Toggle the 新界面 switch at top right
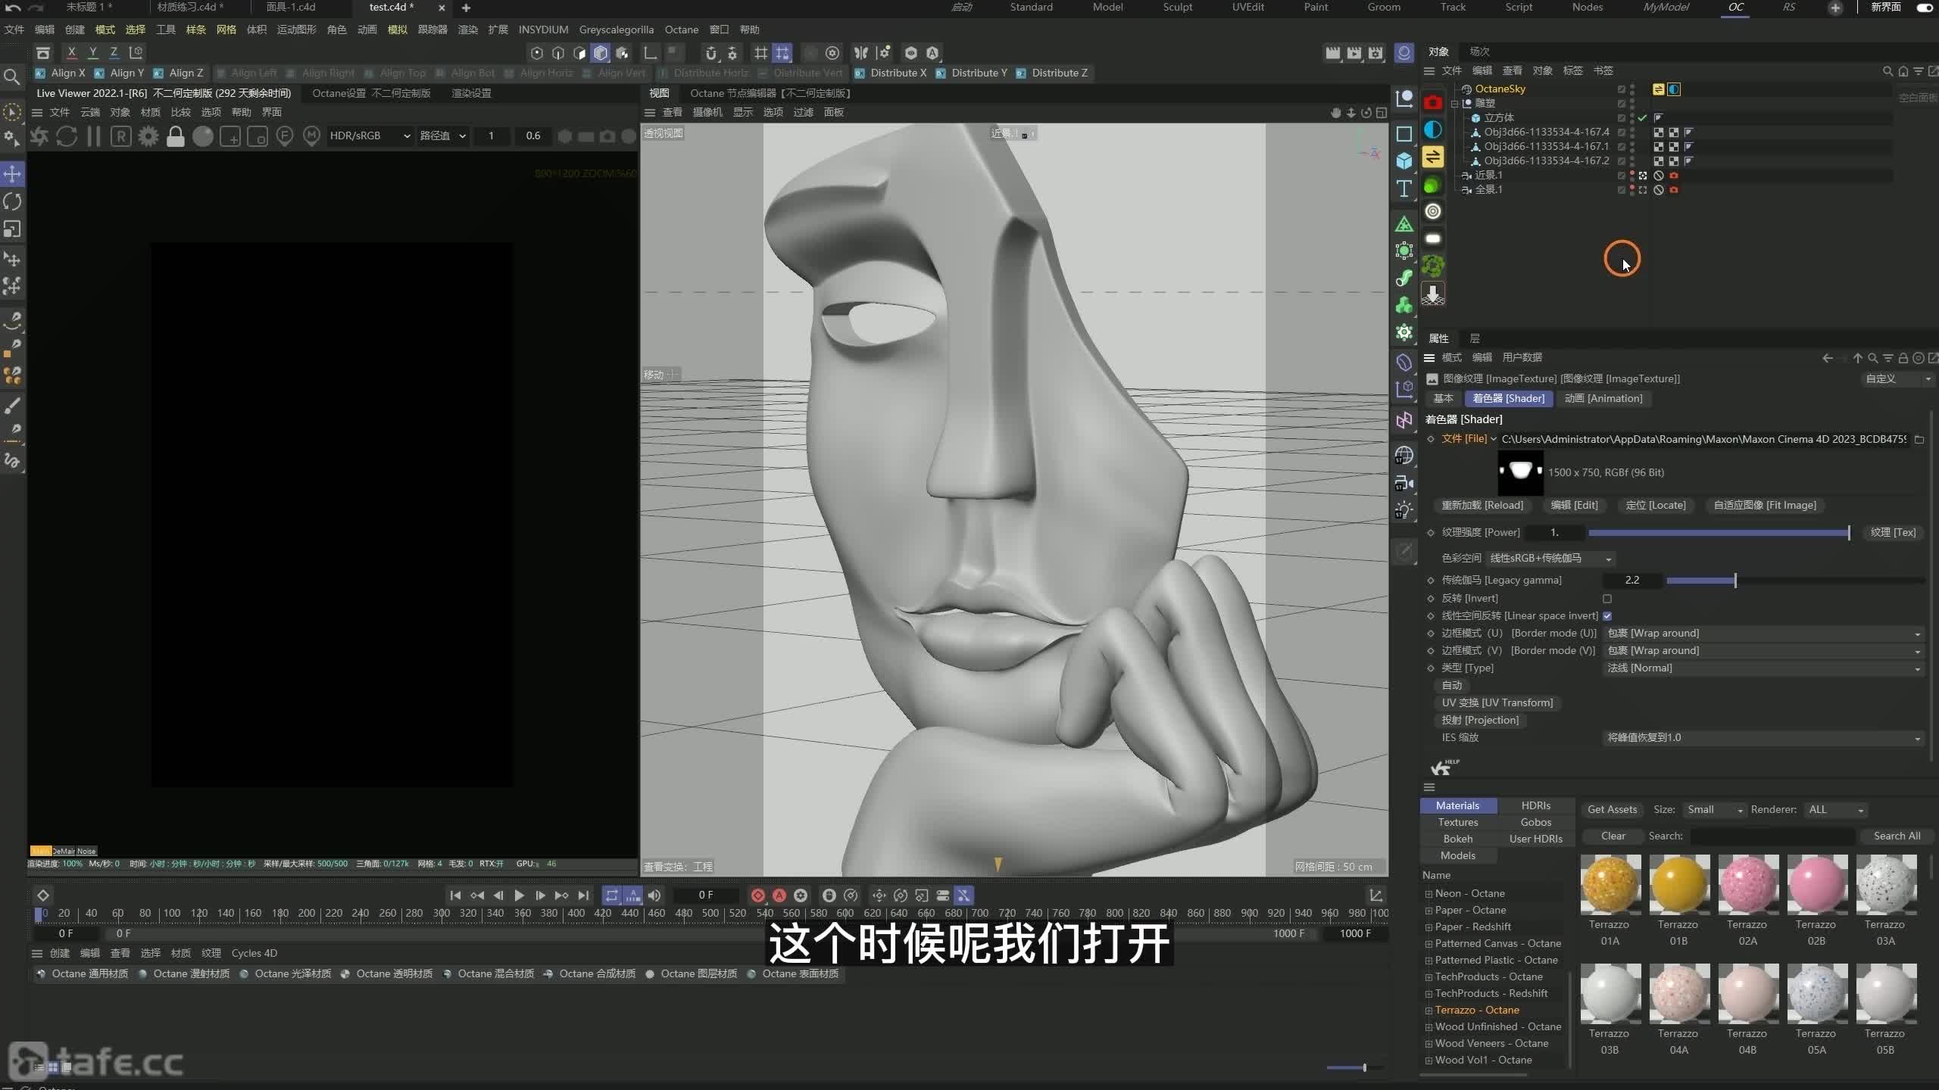This screenshot has height=1090, width=1939. click(1925, 8)
